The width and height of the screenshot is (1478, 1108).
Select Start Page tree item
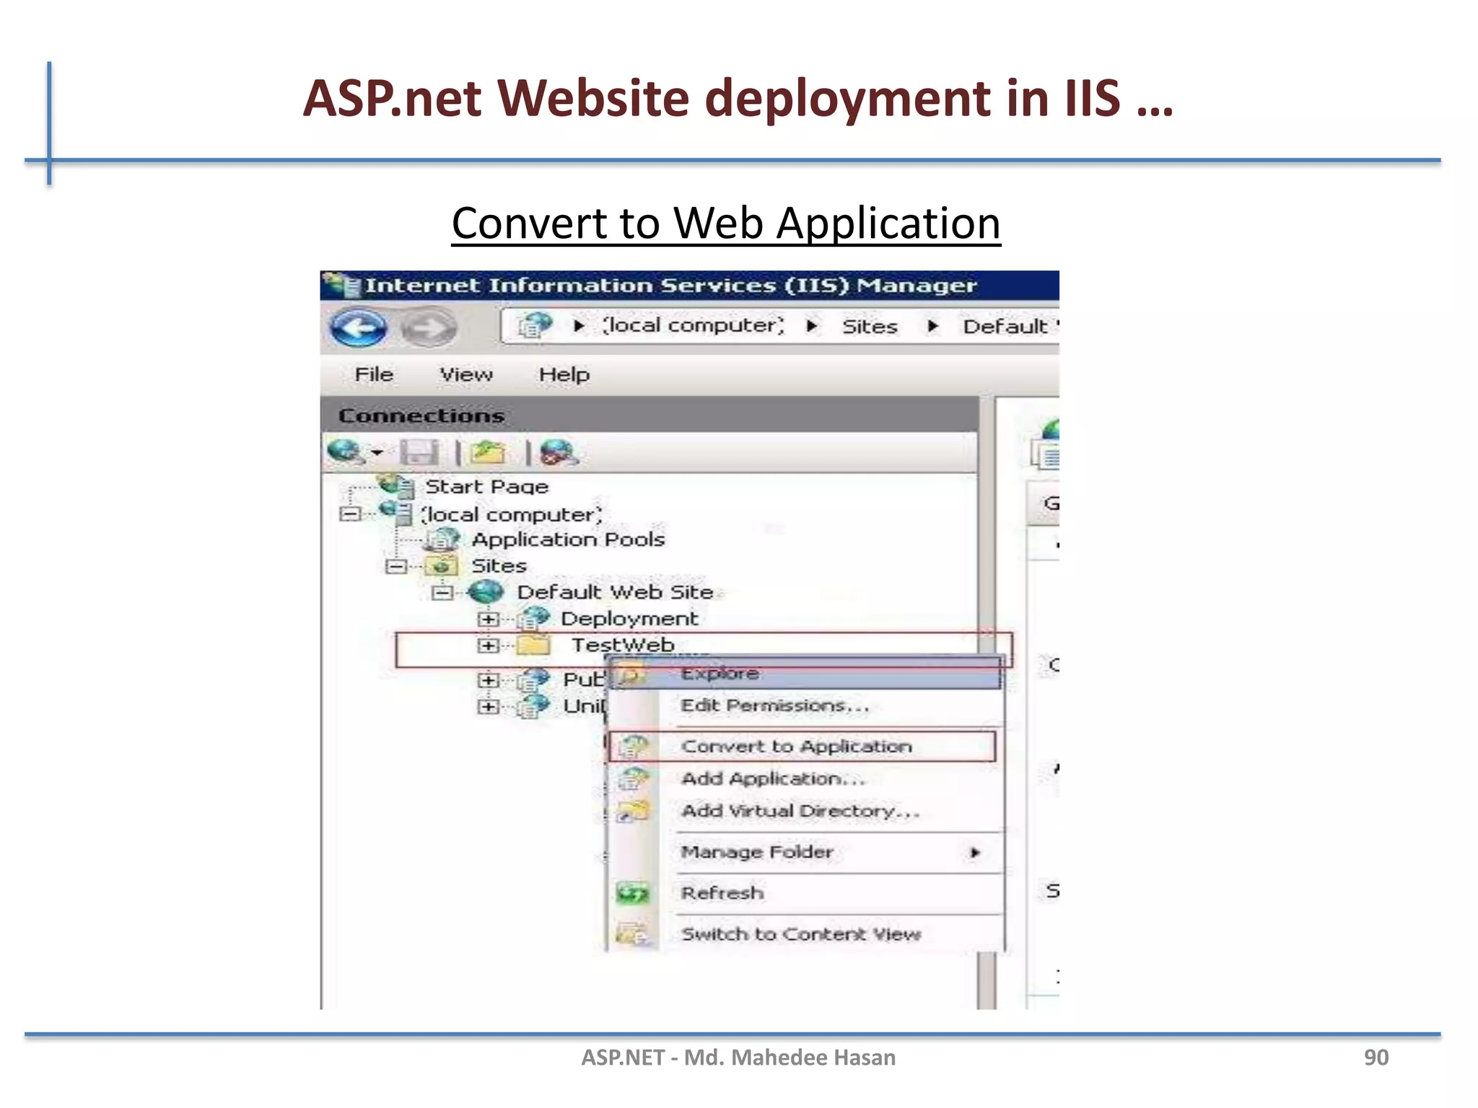click(486, 487)
